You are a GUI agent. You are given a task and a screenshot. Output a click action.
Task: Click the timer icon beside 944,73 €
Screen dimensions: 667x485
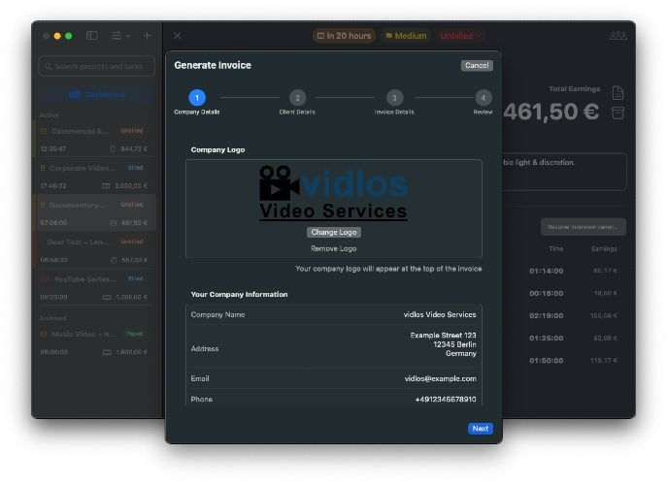pyautogui.click(x=113, y=149)
